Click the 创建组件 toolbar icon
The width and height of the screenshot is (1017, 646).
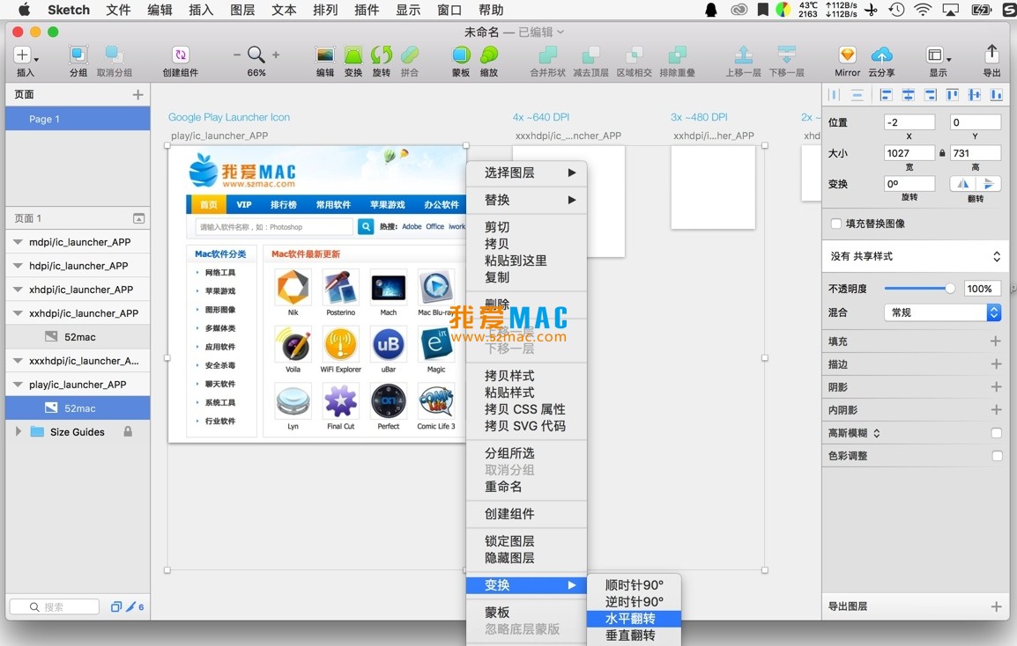[x=181, y=55]
